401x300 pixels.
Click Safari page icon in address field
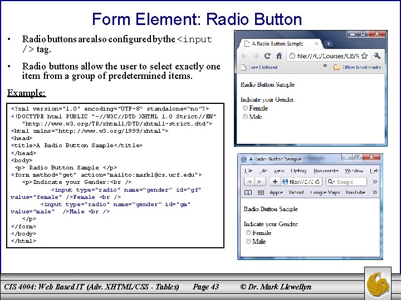[285, 182]
